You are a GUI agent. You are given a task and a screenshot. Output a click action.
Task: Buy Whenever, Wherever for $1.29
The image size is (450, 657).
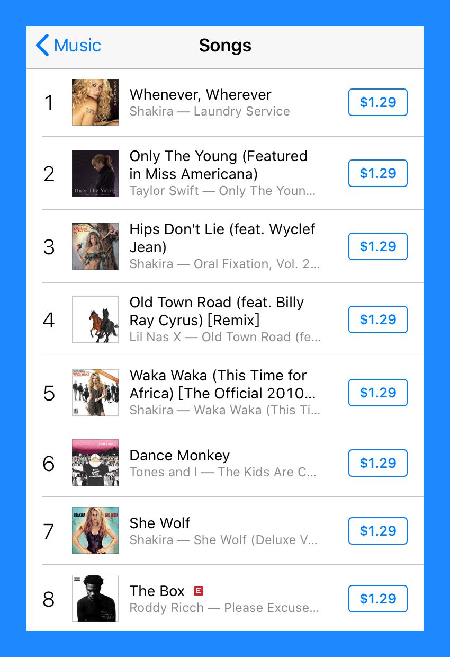pyautogui.click(x=377, y=102)
